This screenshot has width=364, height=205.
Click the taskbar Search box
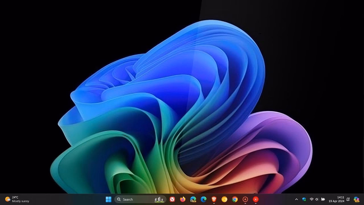(x=140, y=199)
